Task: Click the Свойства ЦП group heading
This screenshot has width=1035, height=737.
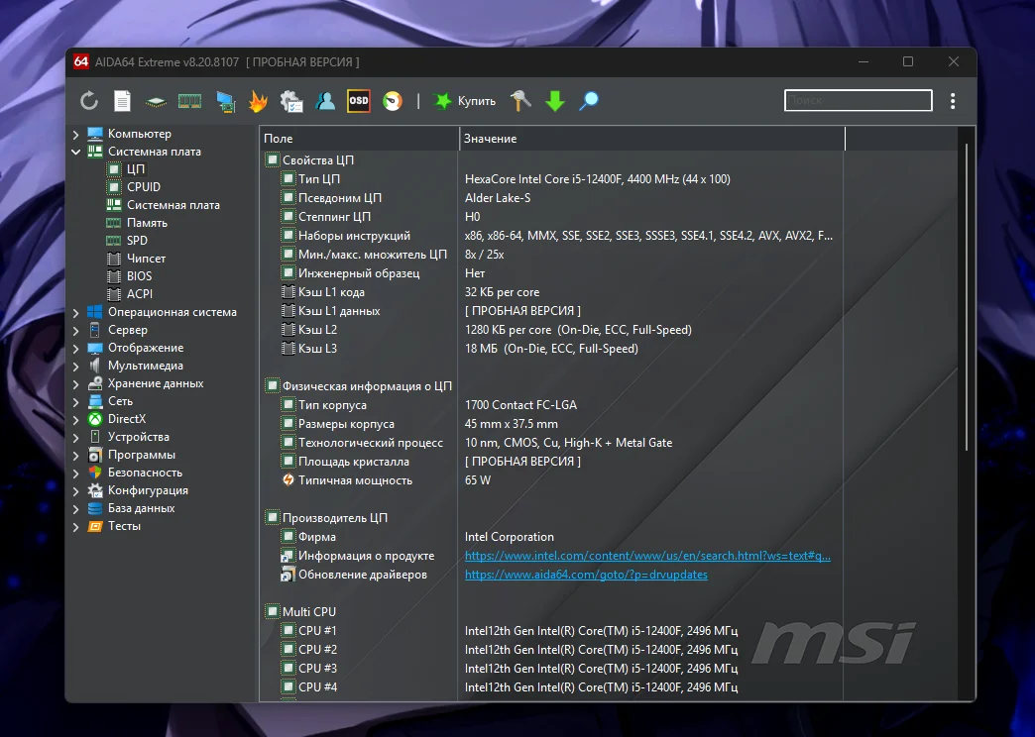Action: point(318,160)
